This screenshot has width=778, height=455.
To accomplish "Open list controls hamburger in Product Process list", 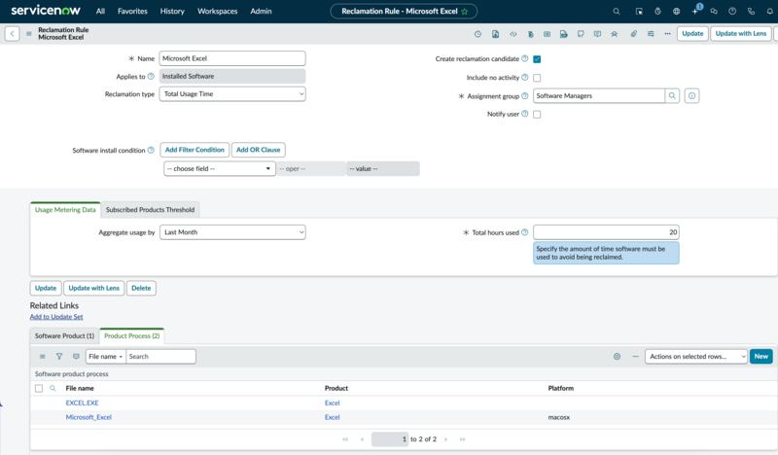I will click(x=43, y=356).
